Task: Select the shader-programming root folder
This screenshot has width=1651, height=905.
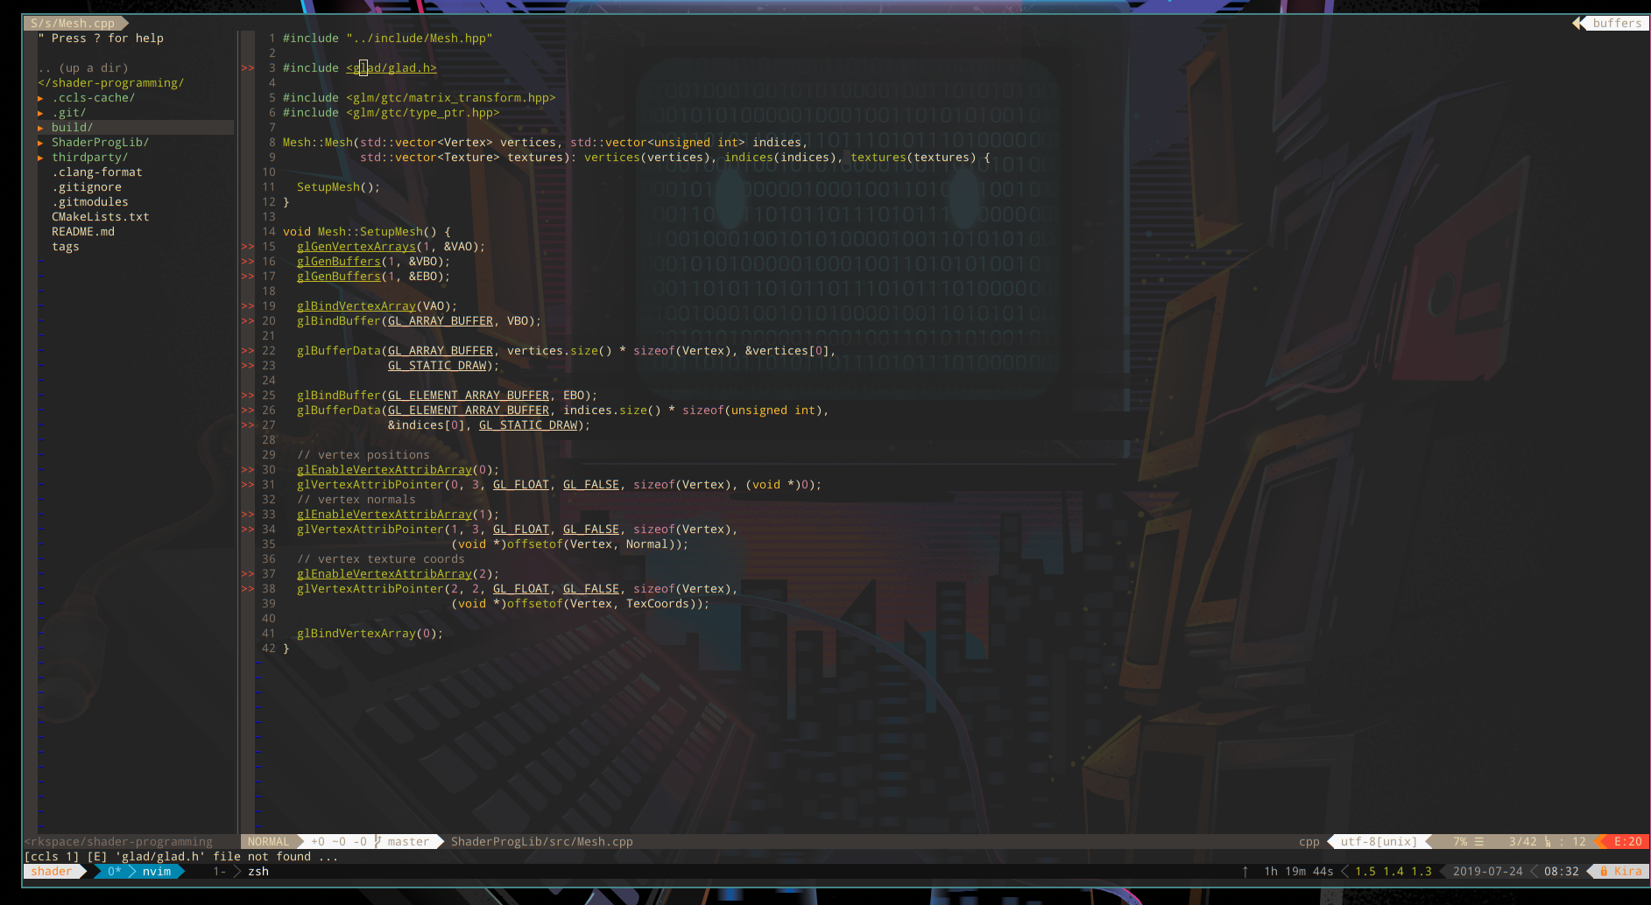Action: point(111,83)
